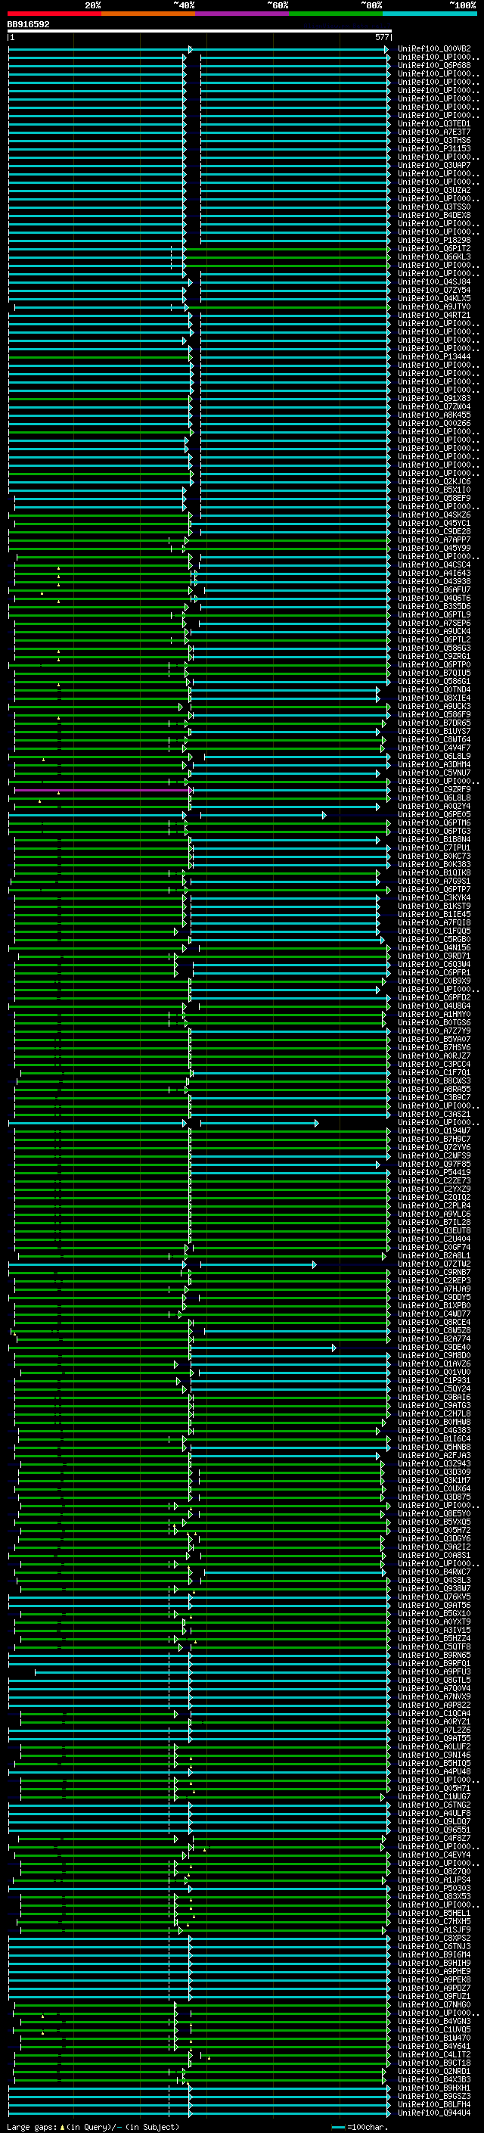Select hit label UniRef100_B5HEL1

[x=434, y=1914]
